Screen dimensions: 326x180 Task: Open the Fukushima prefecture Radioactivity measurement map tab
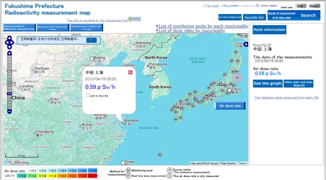[19, 28]
